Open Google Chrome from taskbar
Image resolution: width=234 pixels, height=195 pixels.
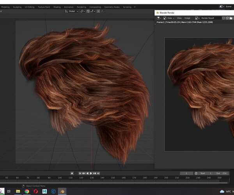[x=27, y=191]
